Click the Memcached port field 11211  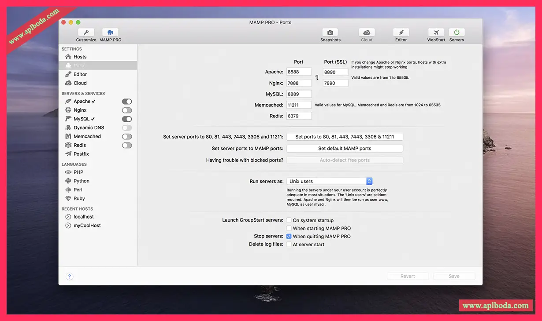click(299, 105)
